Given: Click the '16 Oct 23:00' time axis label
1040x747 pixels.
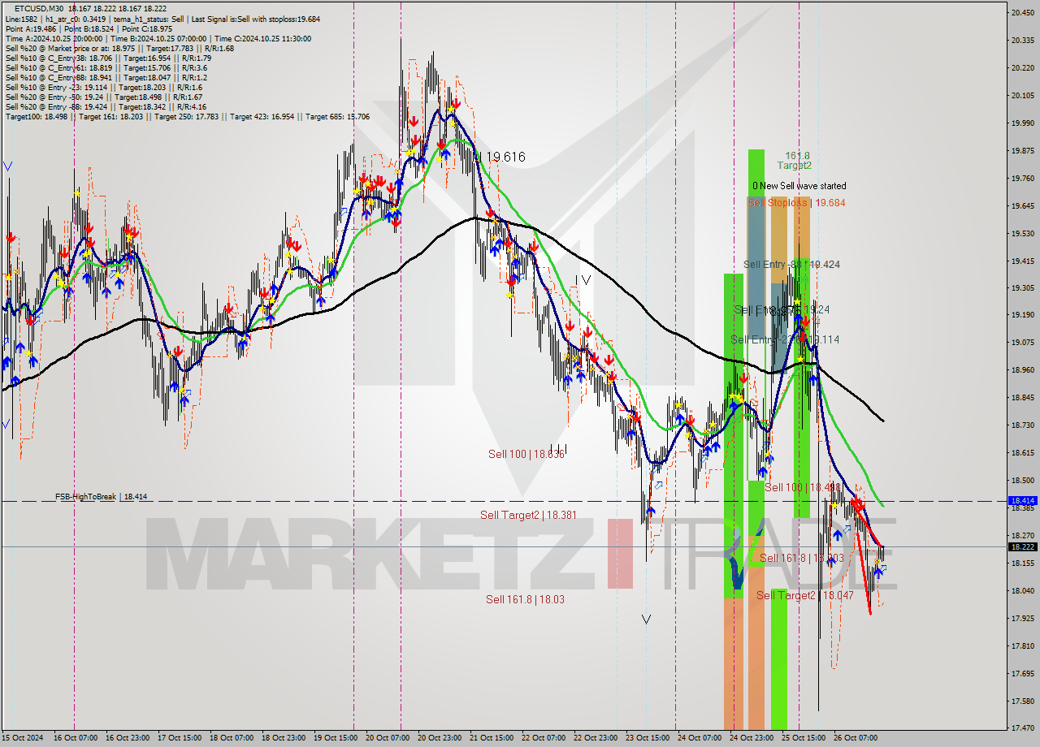Looking at the screenshot, I should click(128, 738).
